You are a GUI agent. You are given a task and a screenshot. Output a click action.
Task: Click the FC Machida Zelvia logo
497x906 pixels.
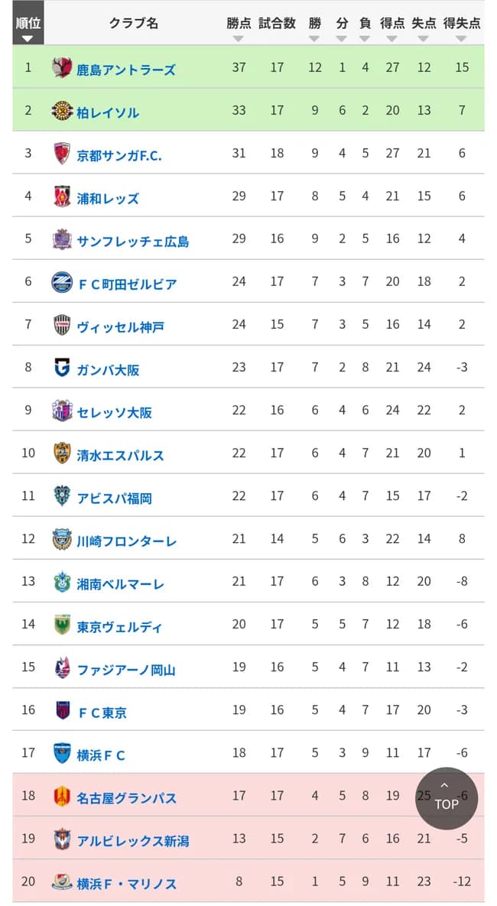(60, 281)
